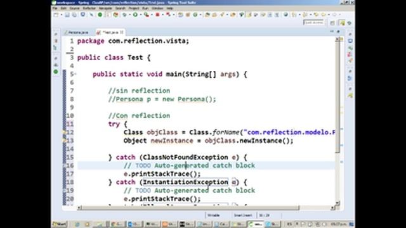
Task: Click the Debug bug toolbar icon
Action: [x=124, y=15]
